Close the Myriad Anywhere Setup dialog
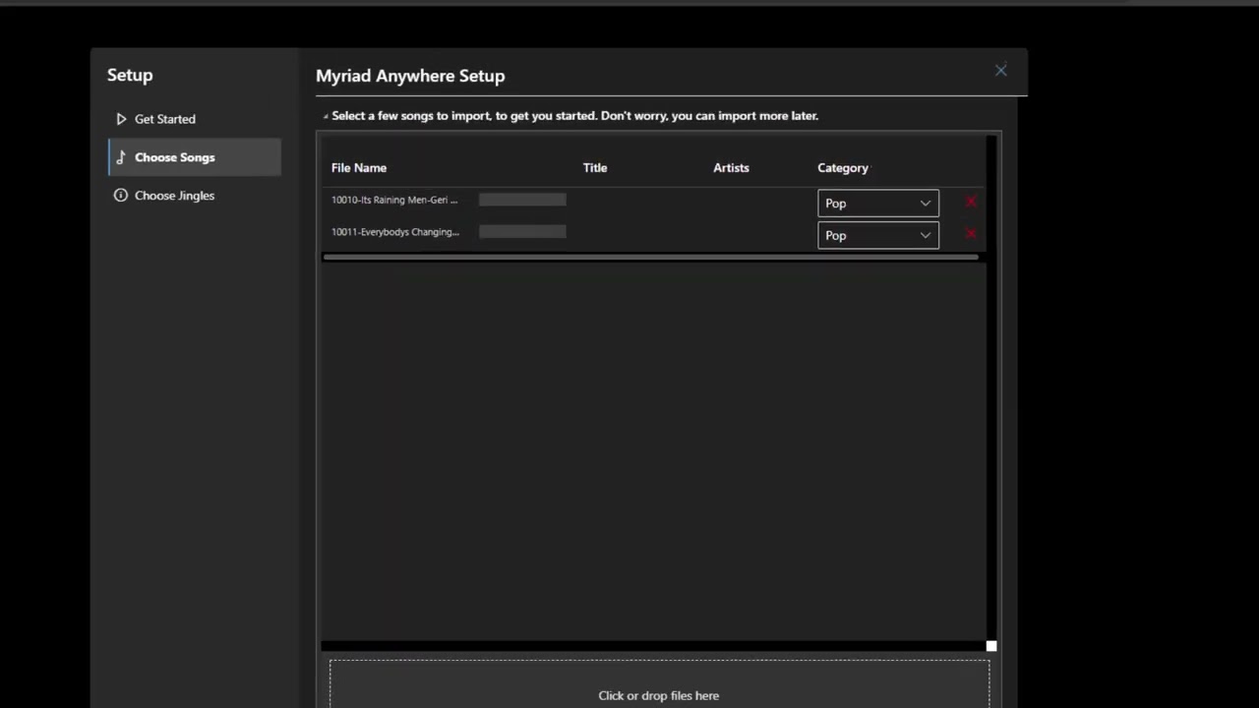Screen dimensions: 1259x708 point(1000,71)
